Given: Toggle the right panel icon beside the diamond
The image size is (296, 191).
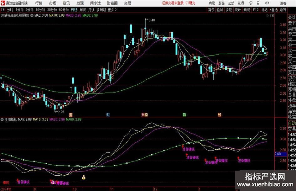Looking at the screenshot, I should pyautogui.click(x=272, y=16).
